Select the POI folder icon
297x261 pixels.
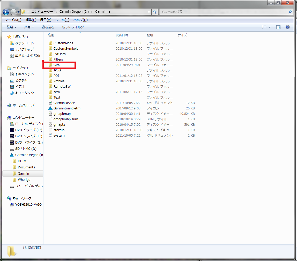coord(50,76)
